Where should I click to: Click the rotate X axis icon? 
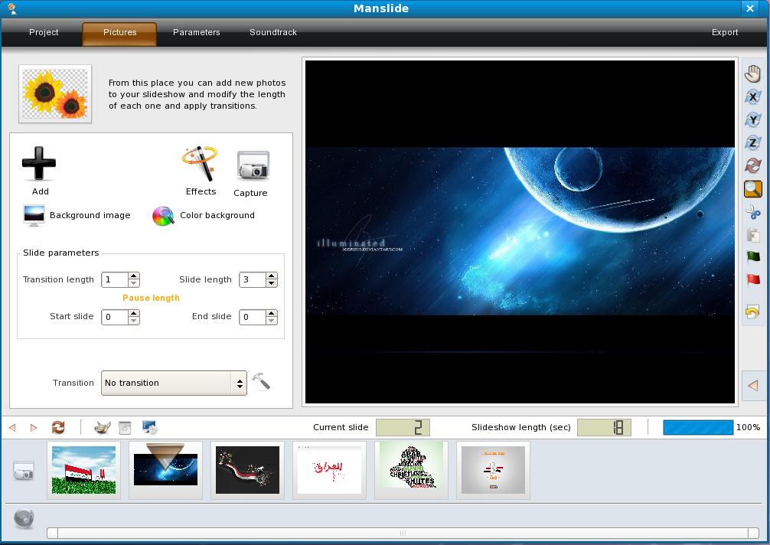[x=752, y=97]
